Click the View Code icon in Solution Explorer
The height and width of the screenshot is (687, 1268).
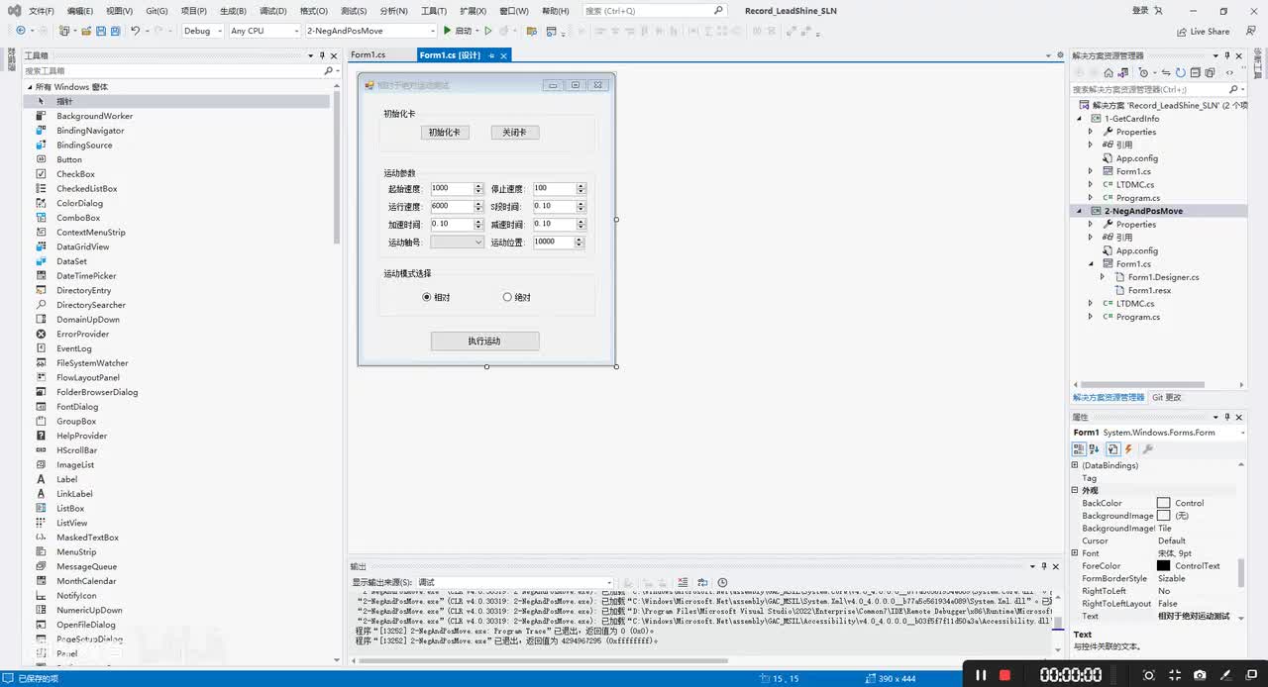[1230, 72]
